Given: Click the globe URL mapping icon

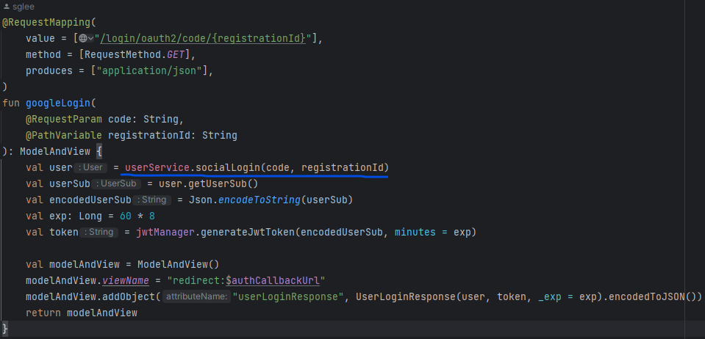Looking at the screenshot, I should pos(83,39).
